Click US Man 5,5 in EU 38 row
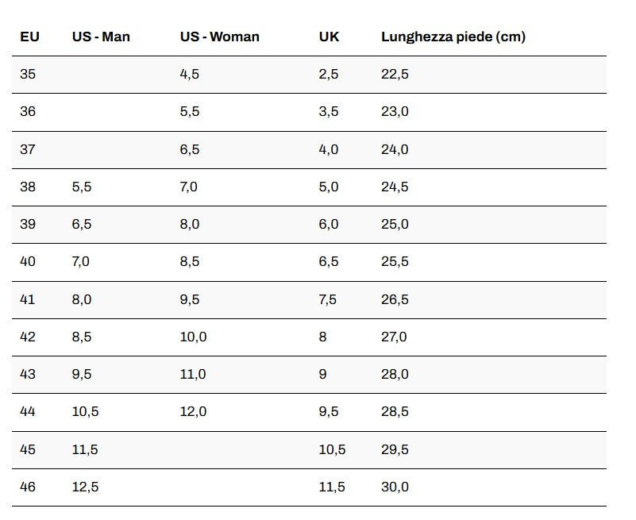 click(x=82, y=187)
